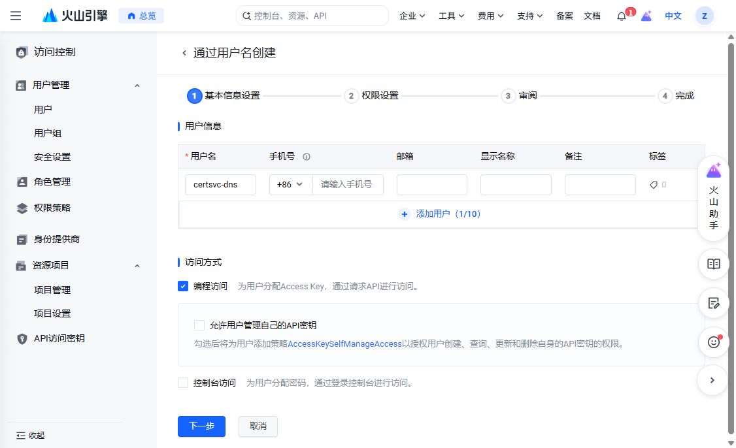Click the 用户管理 sidebar icon
Screen dimensions: 736x448
pyautogui.click(x=21, y=86)
